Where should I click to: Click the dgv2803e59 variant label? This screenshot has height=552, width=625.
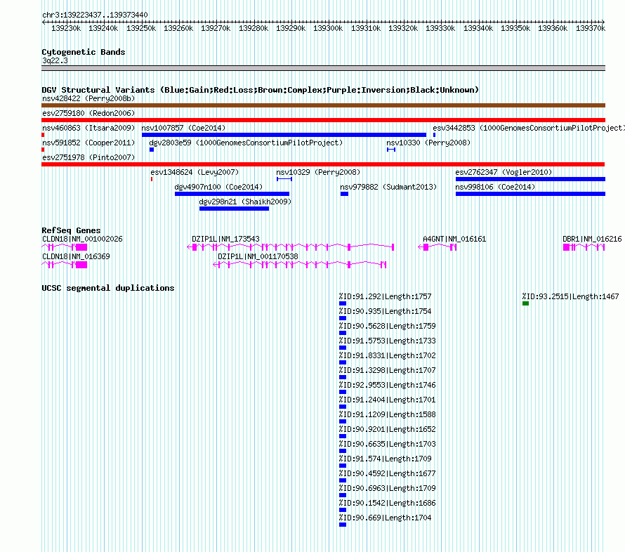246,143
